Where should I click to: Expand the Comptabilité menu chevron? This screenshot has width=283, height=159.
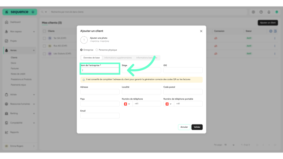pos(34,123)
